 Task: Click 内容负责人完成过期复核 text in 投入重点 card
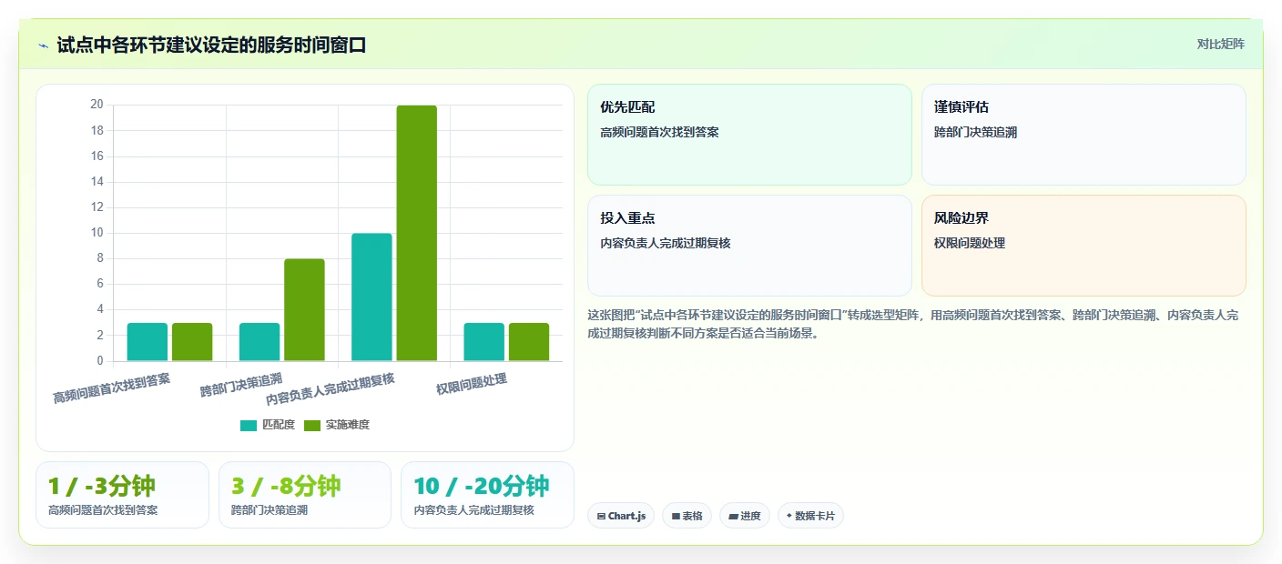tap(666, 243)
